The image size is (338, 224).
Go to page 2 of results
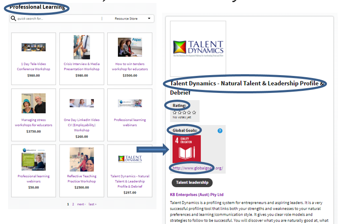tap(73, 204)
